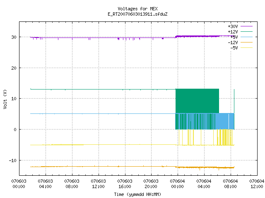Image resolution: width=265 pixels, height=198 pixels.
Task: Click the +12V legend label
Action: 233,32
